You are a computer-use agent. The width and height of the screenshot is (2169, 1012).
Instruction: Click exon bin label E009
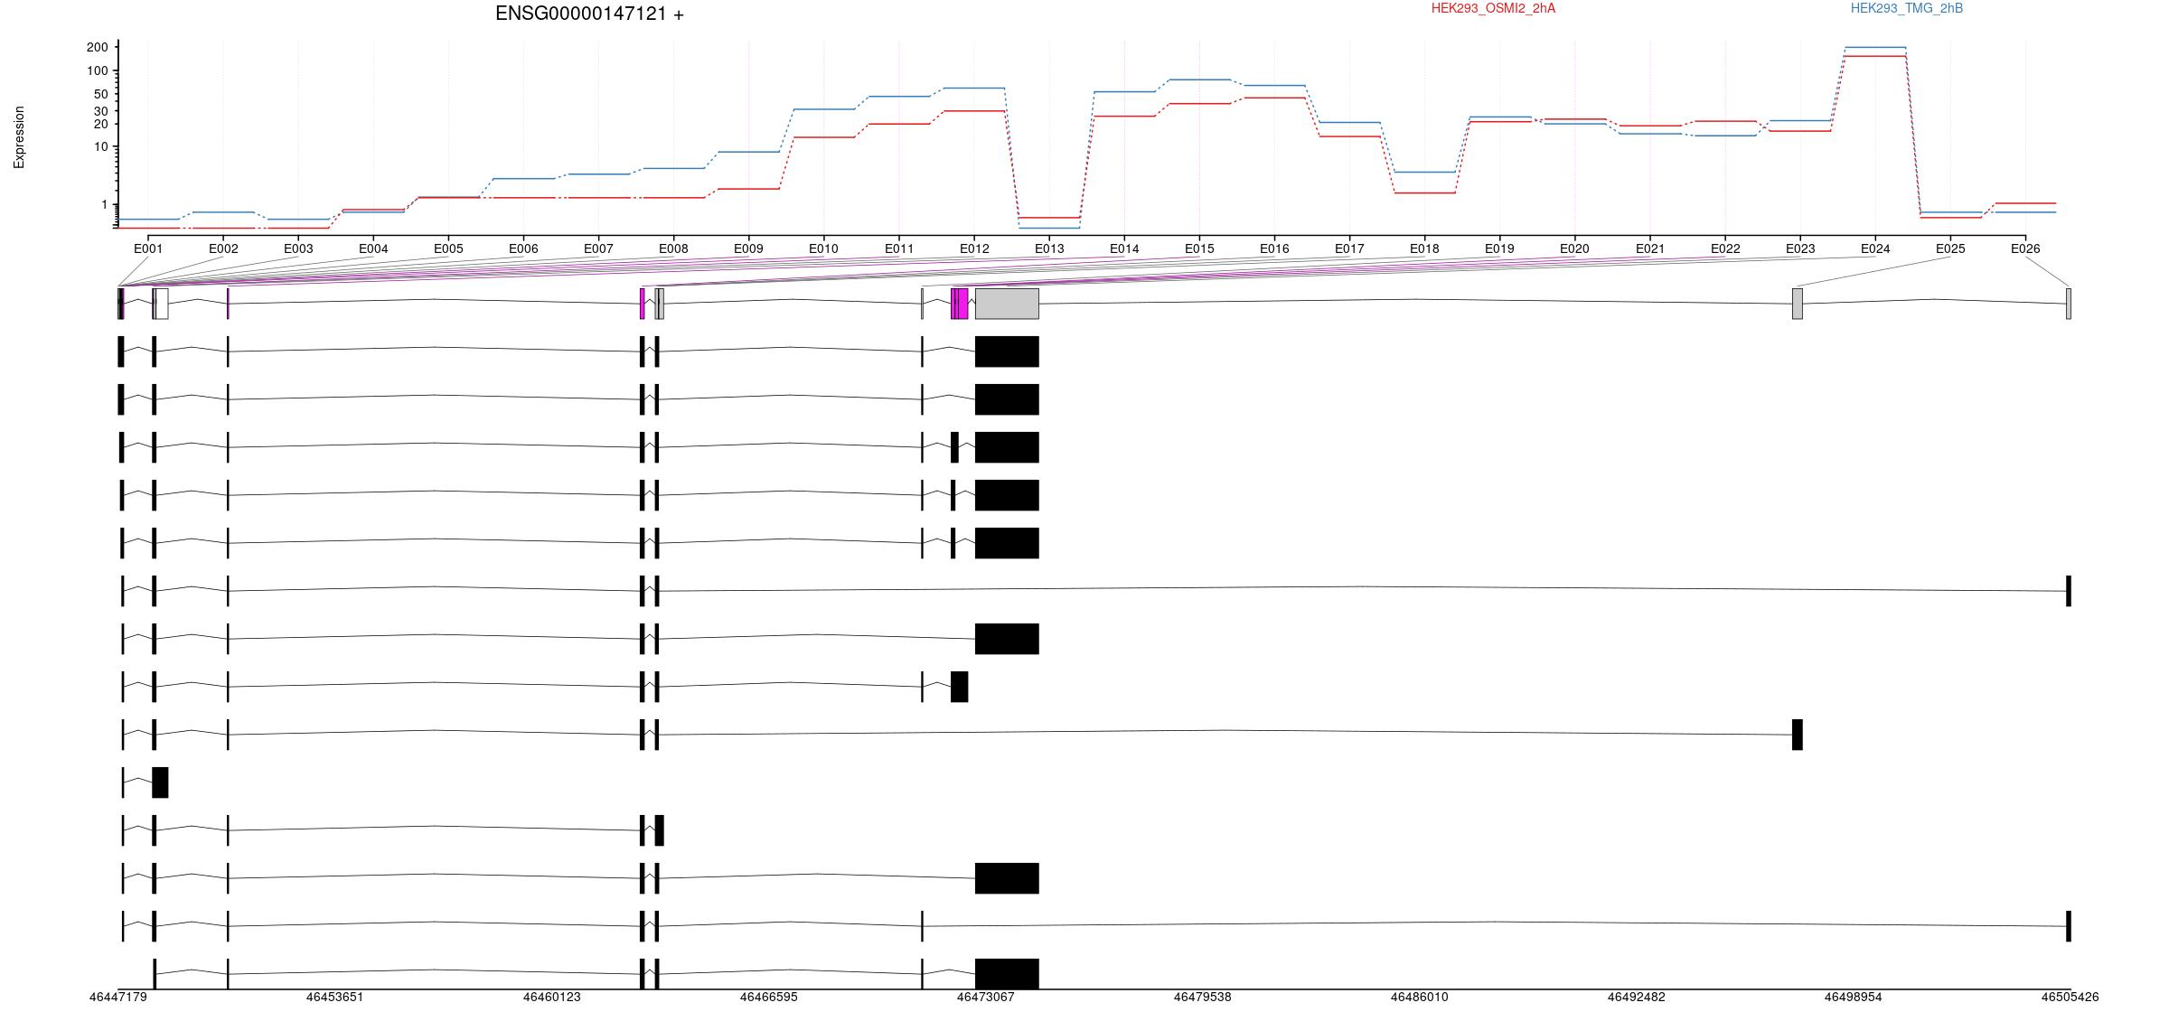[x=748, y=248]
